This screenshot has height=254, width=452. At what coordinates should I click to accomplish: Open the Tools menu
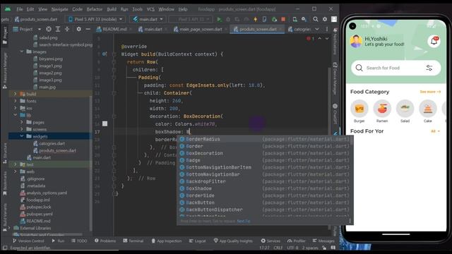click(137, 9)
